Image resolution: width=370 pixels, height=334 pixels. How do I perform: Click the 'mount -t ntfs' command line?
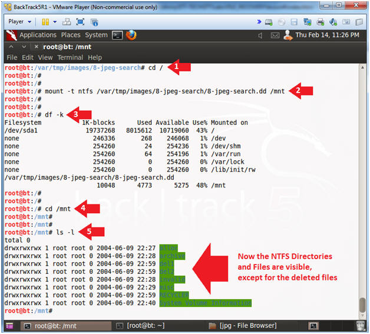pos(165,91)
